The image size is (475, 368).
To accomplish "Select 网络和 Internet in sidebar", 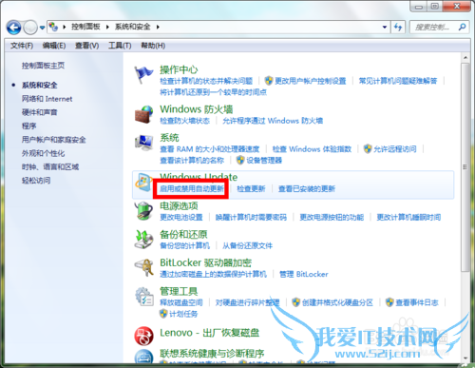I will pyautogui.click(x=47, y=99).
